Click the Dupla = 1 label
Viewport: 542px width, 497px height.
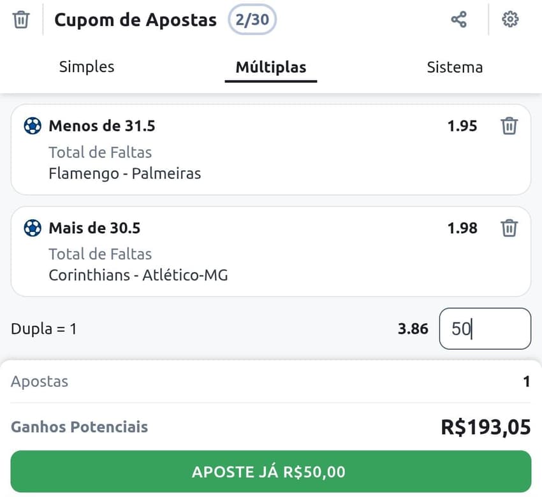(44, 328)
